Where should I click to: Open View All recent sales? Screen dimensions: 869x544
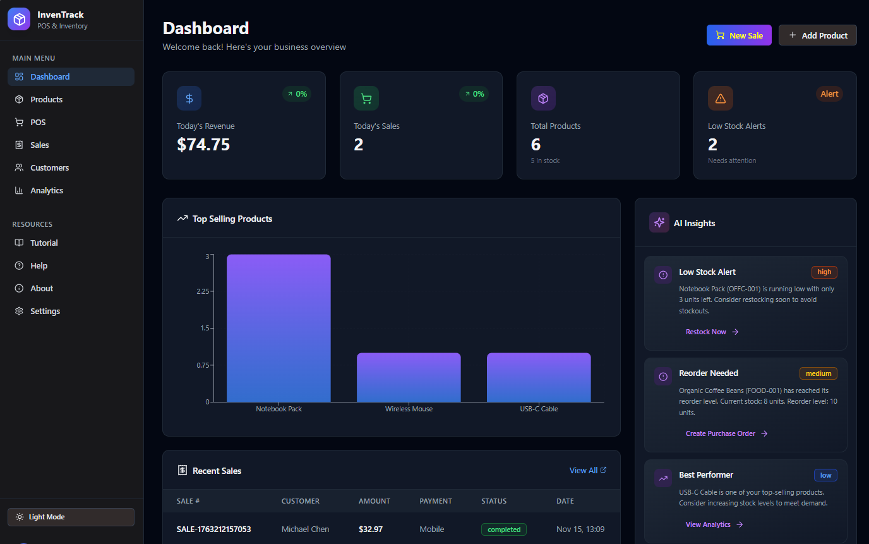(x=588, y=470)
